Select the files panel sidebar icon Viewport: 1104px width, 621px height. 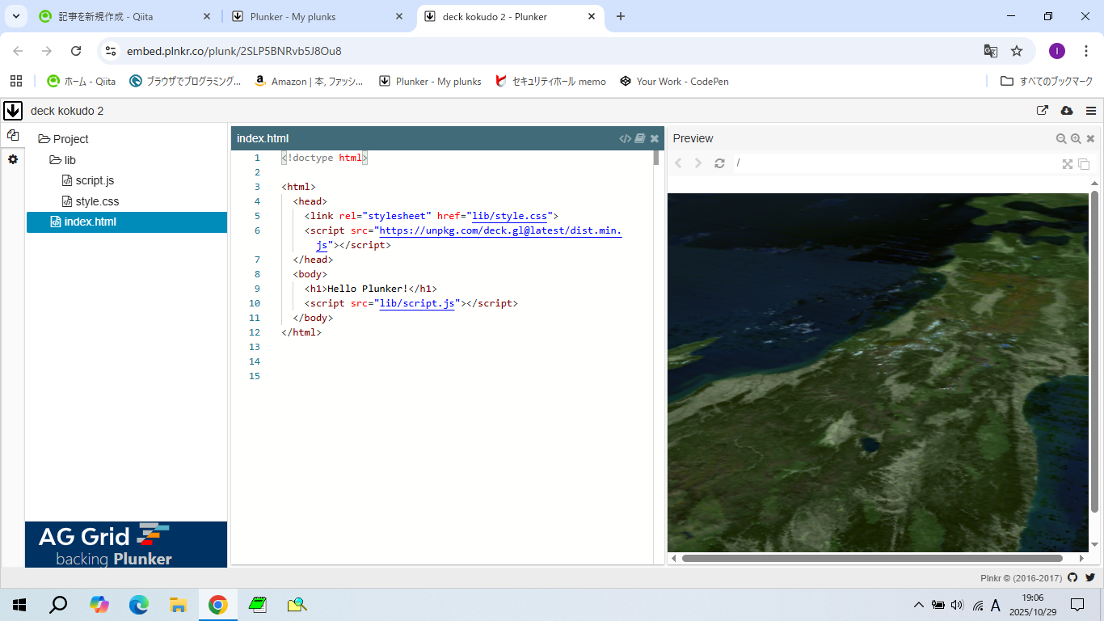tap(13, 135)
